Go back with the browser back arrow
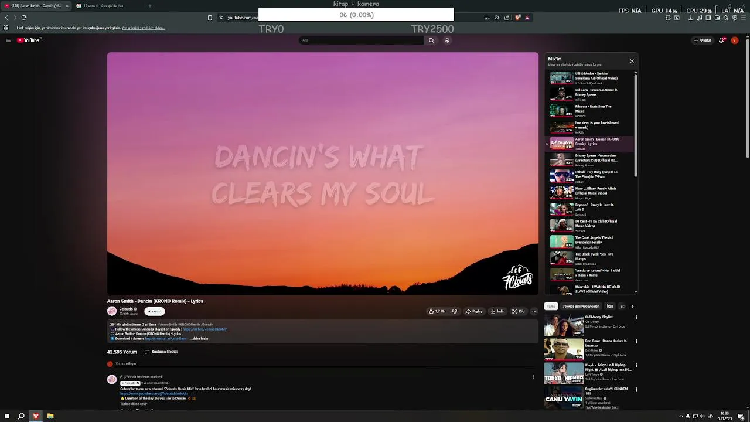This screenshot has width=750, height=422. 6,18
